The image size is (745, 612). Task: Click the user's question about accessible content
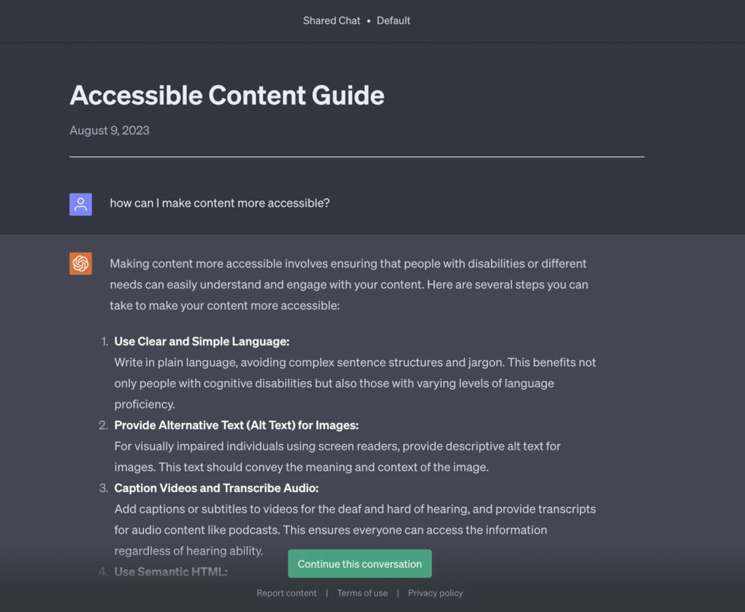click(x=219, y=203)
